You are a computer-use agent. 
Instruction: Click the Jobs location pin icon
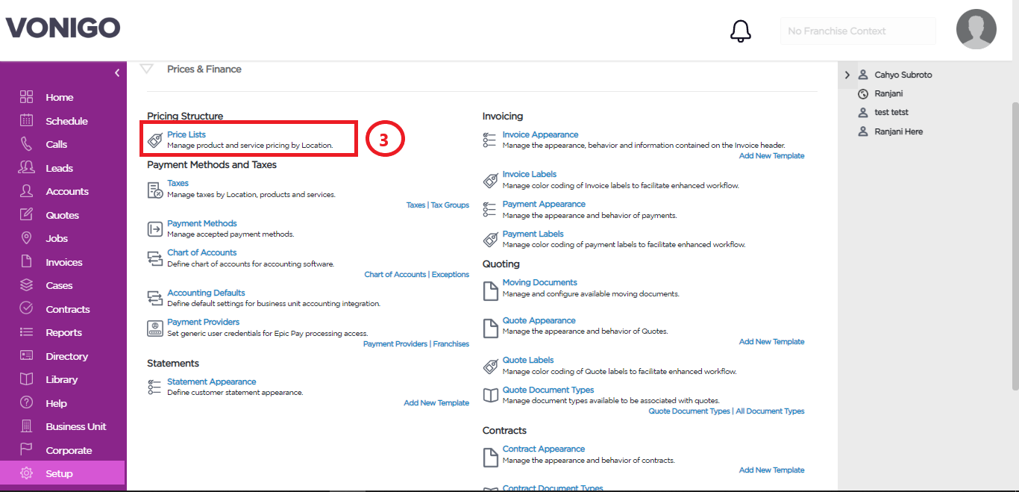(27, 238)
